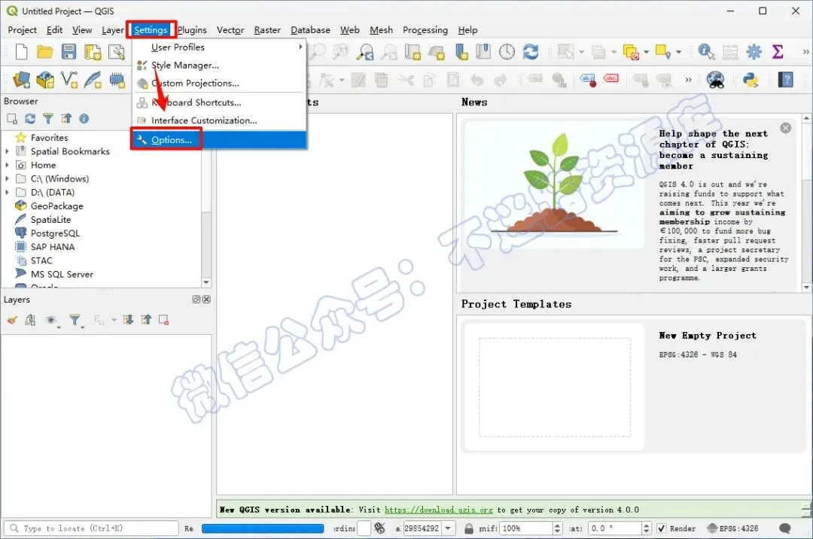Click the Expand All icon in Layers panel

tap(128, 320)
